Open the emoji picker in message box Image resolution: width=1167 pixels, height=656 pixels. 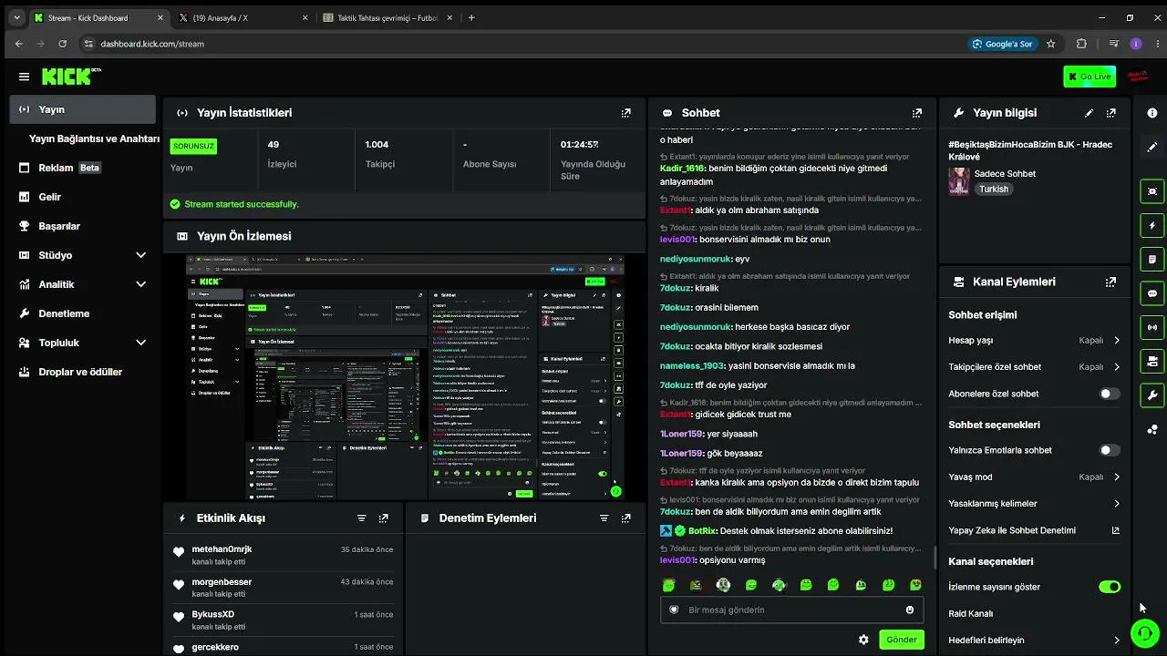pyautogui.click(x=910, y=610)
